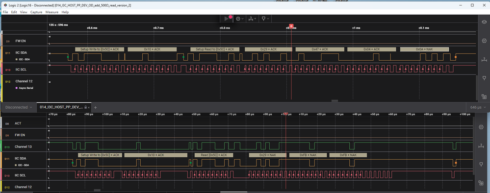Viewport: 490px width, 193px height.
Task: Select '0x10 + ACK' frame in the upper window
Action: 152,49
